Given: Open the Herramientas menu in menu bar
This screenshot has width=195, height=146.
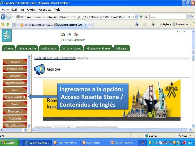Looking at the screenshot, I should (45, 10).
